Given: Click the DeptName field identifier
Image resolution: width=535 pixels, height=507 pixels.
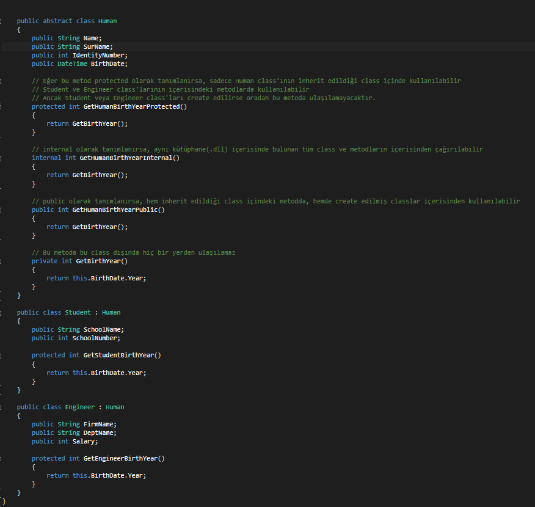Looking at the screenshot, I should [98, 432].
